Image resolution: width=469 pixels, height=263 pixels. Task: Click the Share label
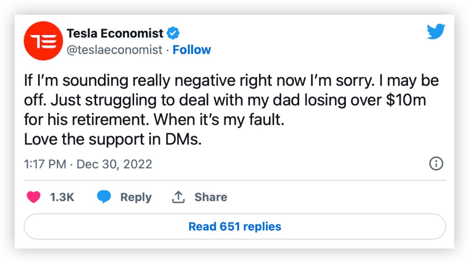click(211, 197)
